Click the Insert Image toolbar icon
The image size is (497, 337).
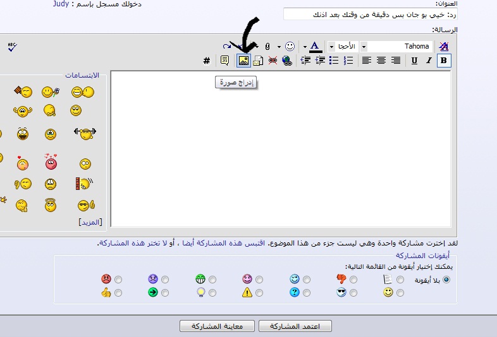[243, 61]
